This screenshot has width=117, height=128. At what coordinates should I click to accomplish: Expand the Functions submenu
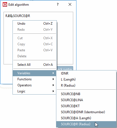(x=35, y=79)
